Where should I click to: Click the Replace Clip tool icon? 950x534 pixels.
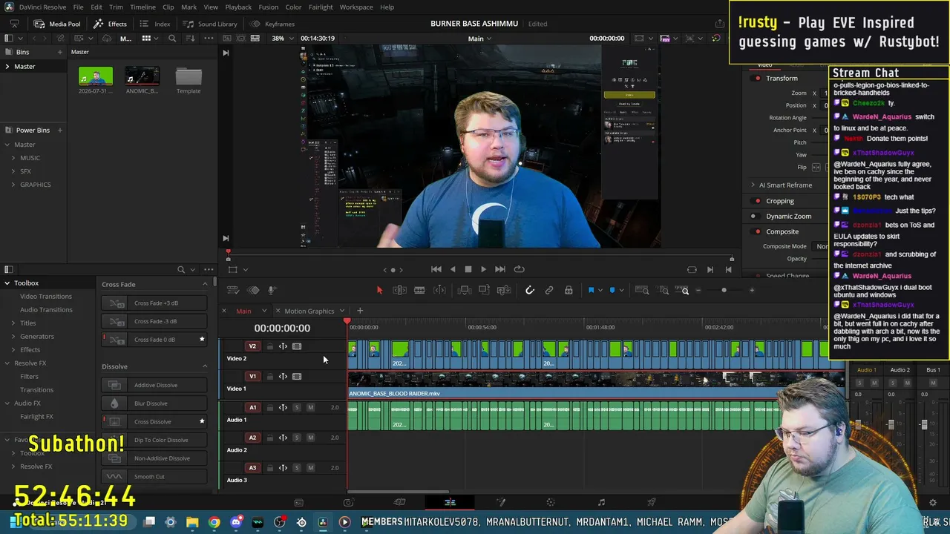coord(504,291)
